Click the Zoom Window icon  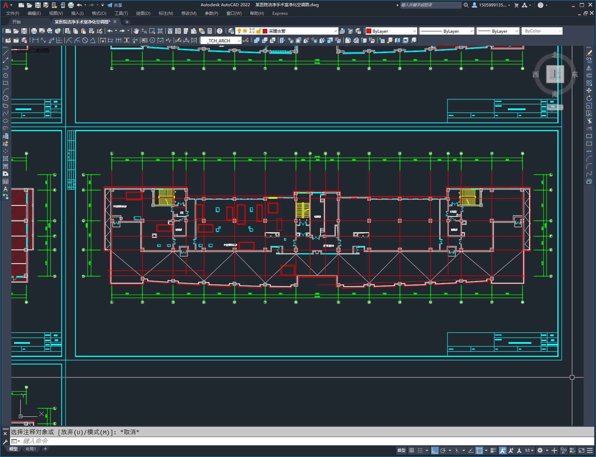click(152, 31)
